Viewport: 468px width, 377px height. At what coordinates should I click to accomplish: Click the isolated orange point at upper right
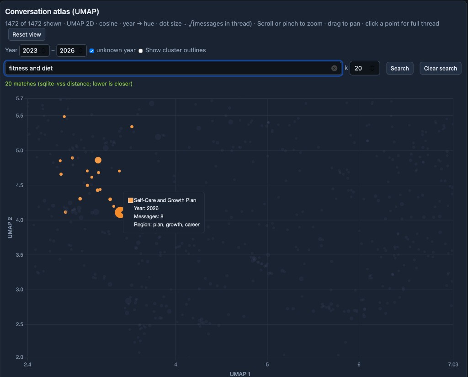(x=132, y=127)
